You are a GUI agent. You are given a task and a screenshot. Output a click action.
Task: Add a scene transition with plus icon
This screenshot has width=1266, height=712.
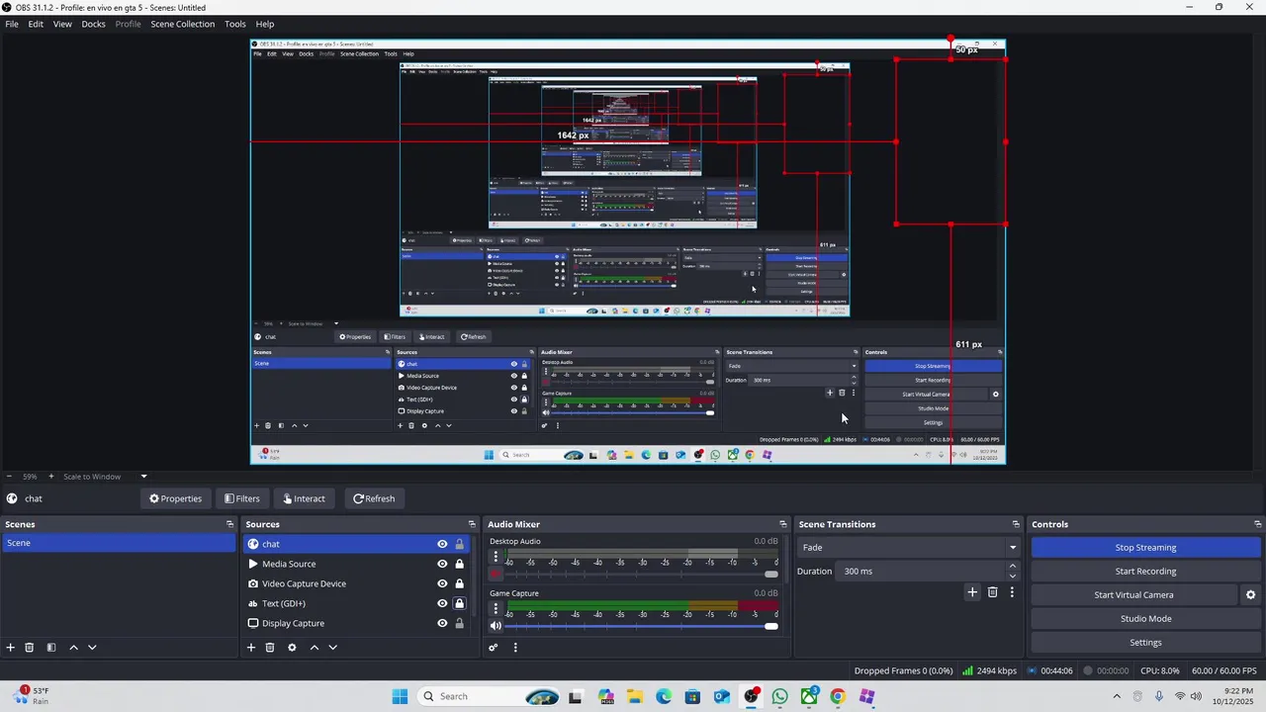[972, 592]
